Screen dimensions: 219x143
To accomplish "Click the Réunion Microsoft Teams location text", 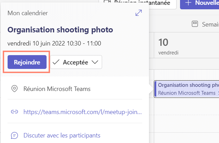I will point(57,89).
